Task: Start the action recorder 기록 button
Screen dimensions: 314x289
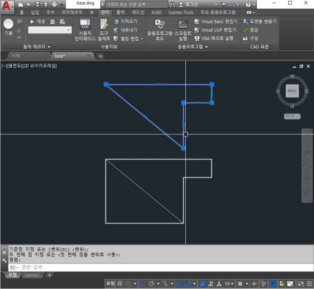Action: tap(8, 28)
